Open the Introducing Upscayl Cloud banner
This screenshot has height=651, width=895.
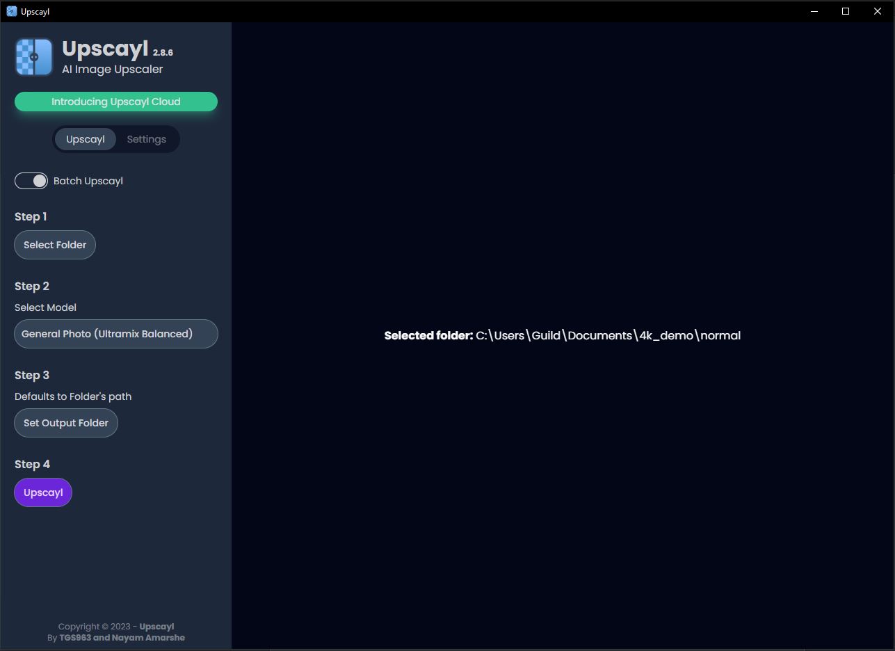116,102
